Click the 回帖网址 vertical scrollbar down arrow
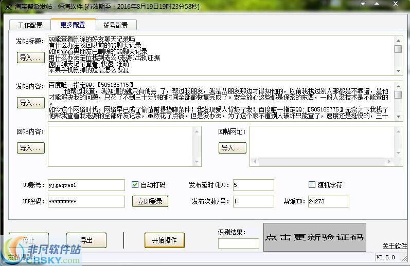Screen dimensions: 410x266 click(x=398, y=153)
